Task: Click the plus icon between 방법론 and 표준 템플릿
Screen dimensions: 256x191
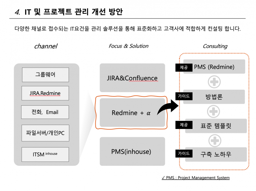Action: click(x=213, y=111)
